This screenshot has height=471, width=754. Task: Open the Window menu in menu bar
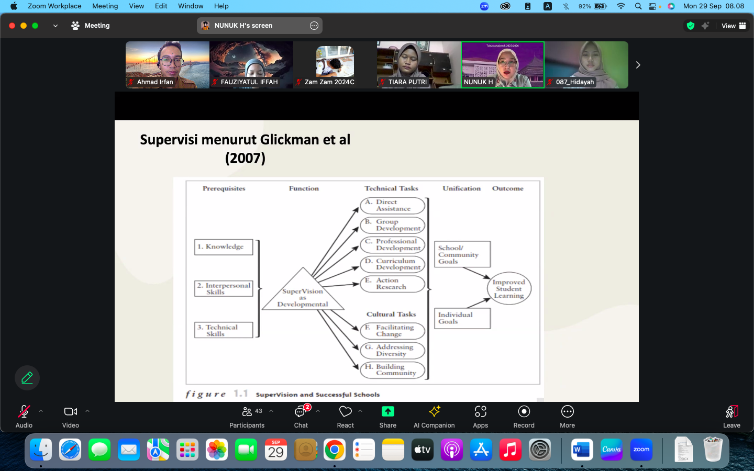(191, 6)
